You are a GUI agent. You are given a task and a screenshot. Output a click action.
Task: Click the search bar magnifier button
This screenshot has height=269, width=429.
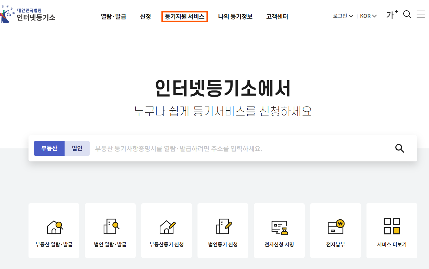pyautogui.click(x=400, y=148)
